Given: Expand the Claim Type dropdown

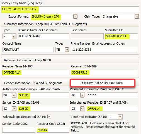Looking at the screenshot, I should [x=137, y=17].
